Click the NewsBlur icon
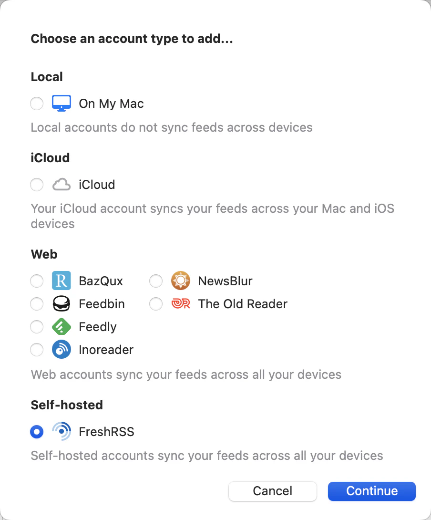Image resolution: width=431 pixels, height=520 pixels. pyautogui.click(x=180, y=281)
